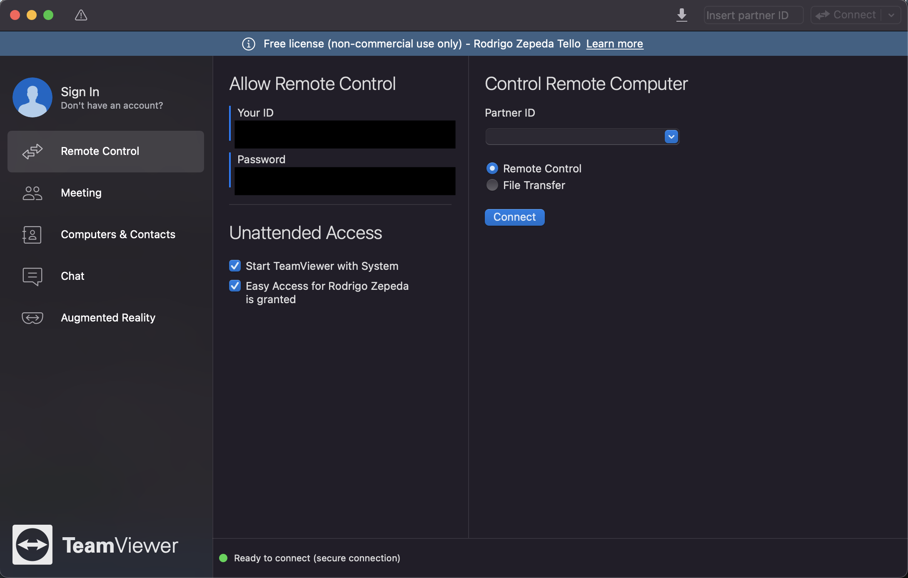
Task: Uncheck Start TeamViewer with System
Action: coord(235,266)
